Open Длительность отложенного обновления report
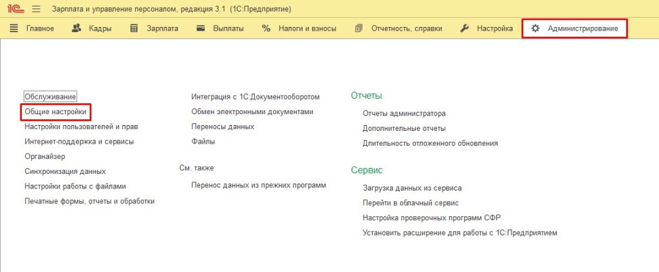 [x=431, y=143]
